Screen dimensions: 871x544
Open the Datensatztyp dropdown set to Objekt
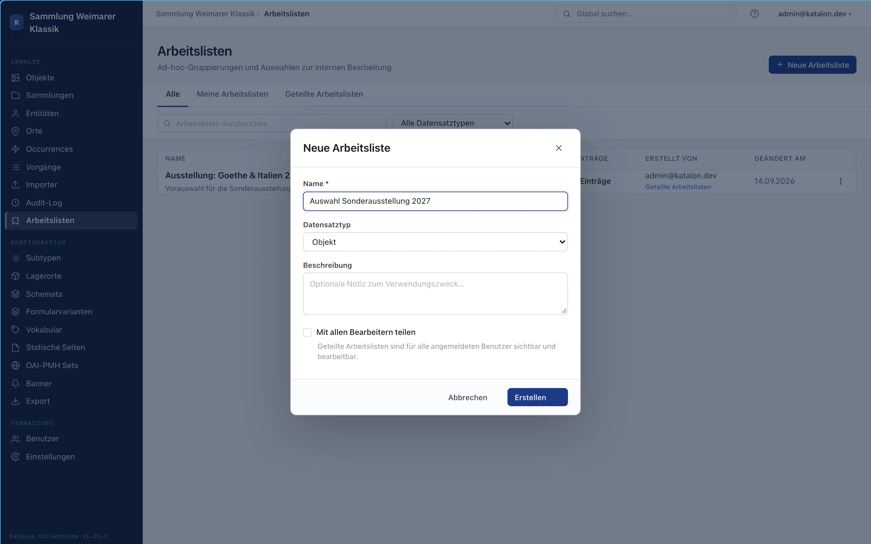[435, 242]
